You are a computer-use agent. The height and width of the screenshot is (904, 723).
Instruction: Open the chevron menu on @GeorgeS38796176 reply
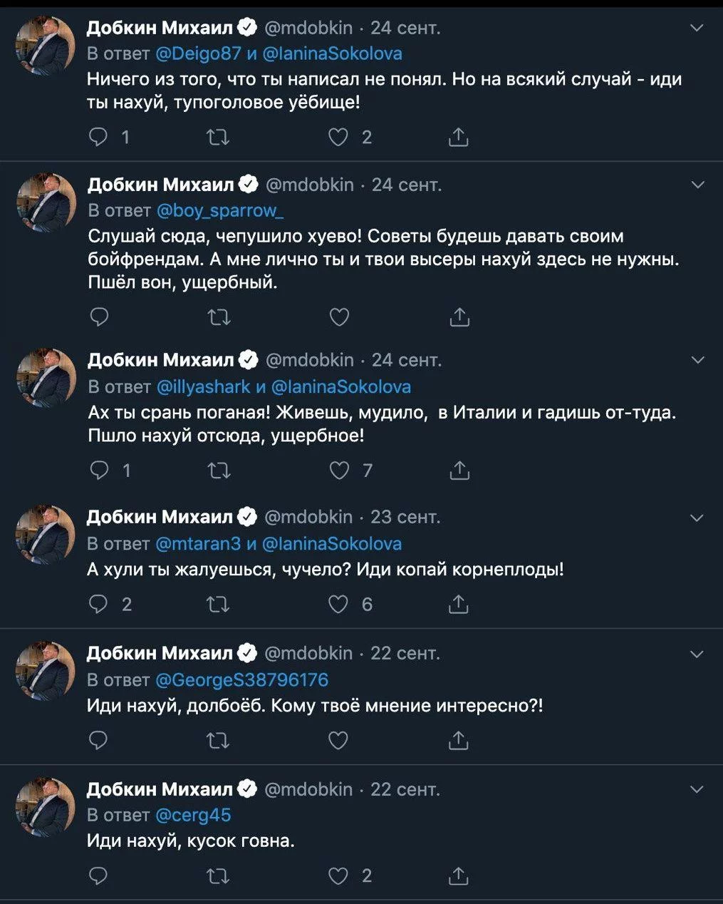(697, 654)
